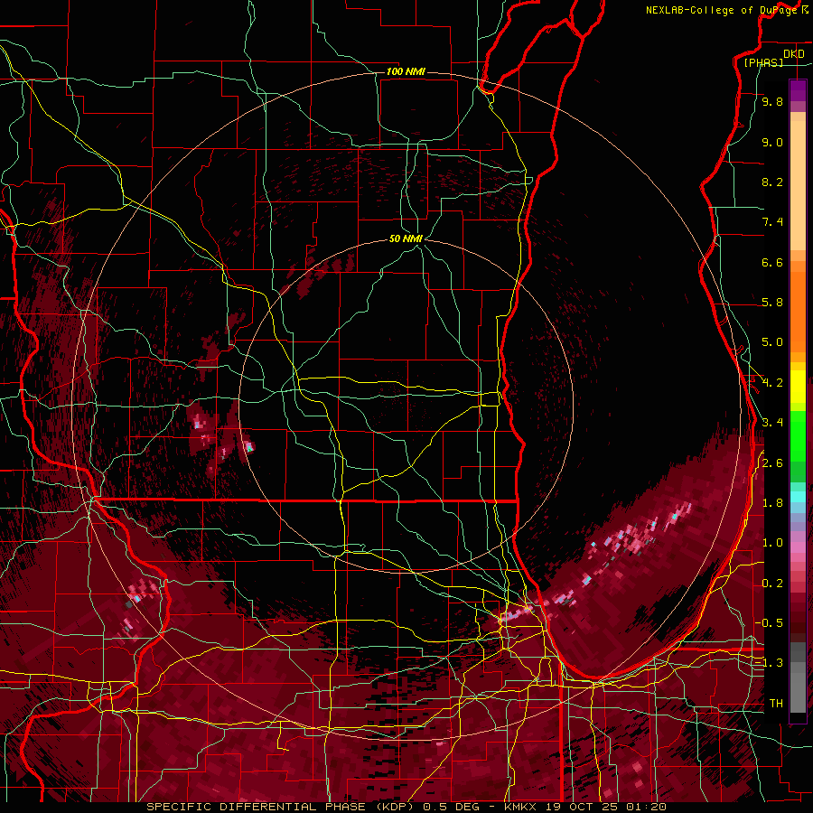Click the 5.0 value on the color scale
The height and width of the screenshot is (813, 813).
pos(772,342)
